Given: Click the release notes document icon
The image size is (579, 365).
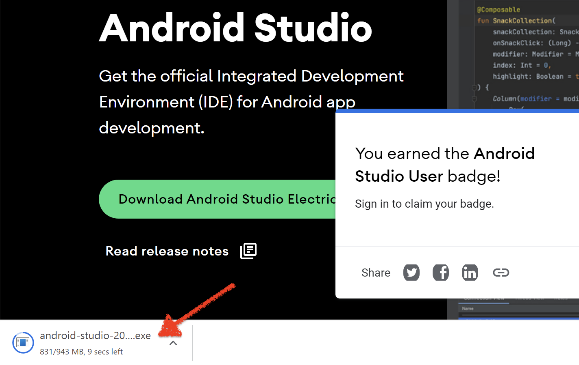Looking at the screenshot, I should coord(248,251).
